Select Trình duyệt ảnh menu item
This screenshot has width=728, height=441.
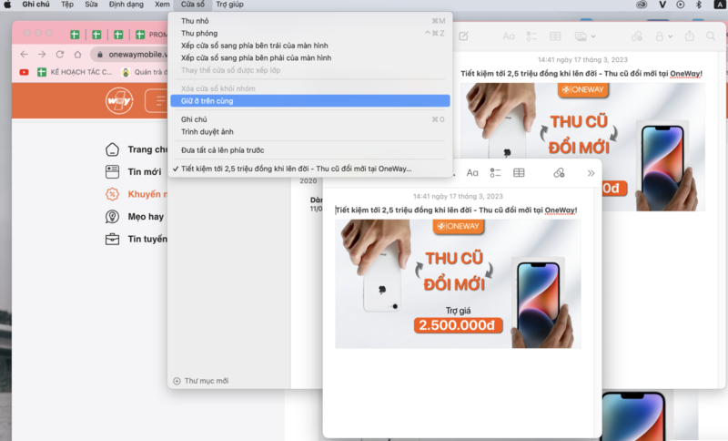pos(310,132)
